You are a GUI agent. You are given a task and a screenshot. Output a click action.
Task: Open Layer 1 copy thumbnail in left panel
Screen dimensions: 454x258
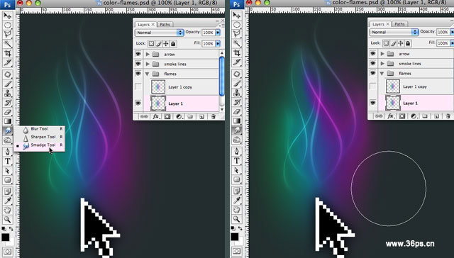[x=158, y=86]
